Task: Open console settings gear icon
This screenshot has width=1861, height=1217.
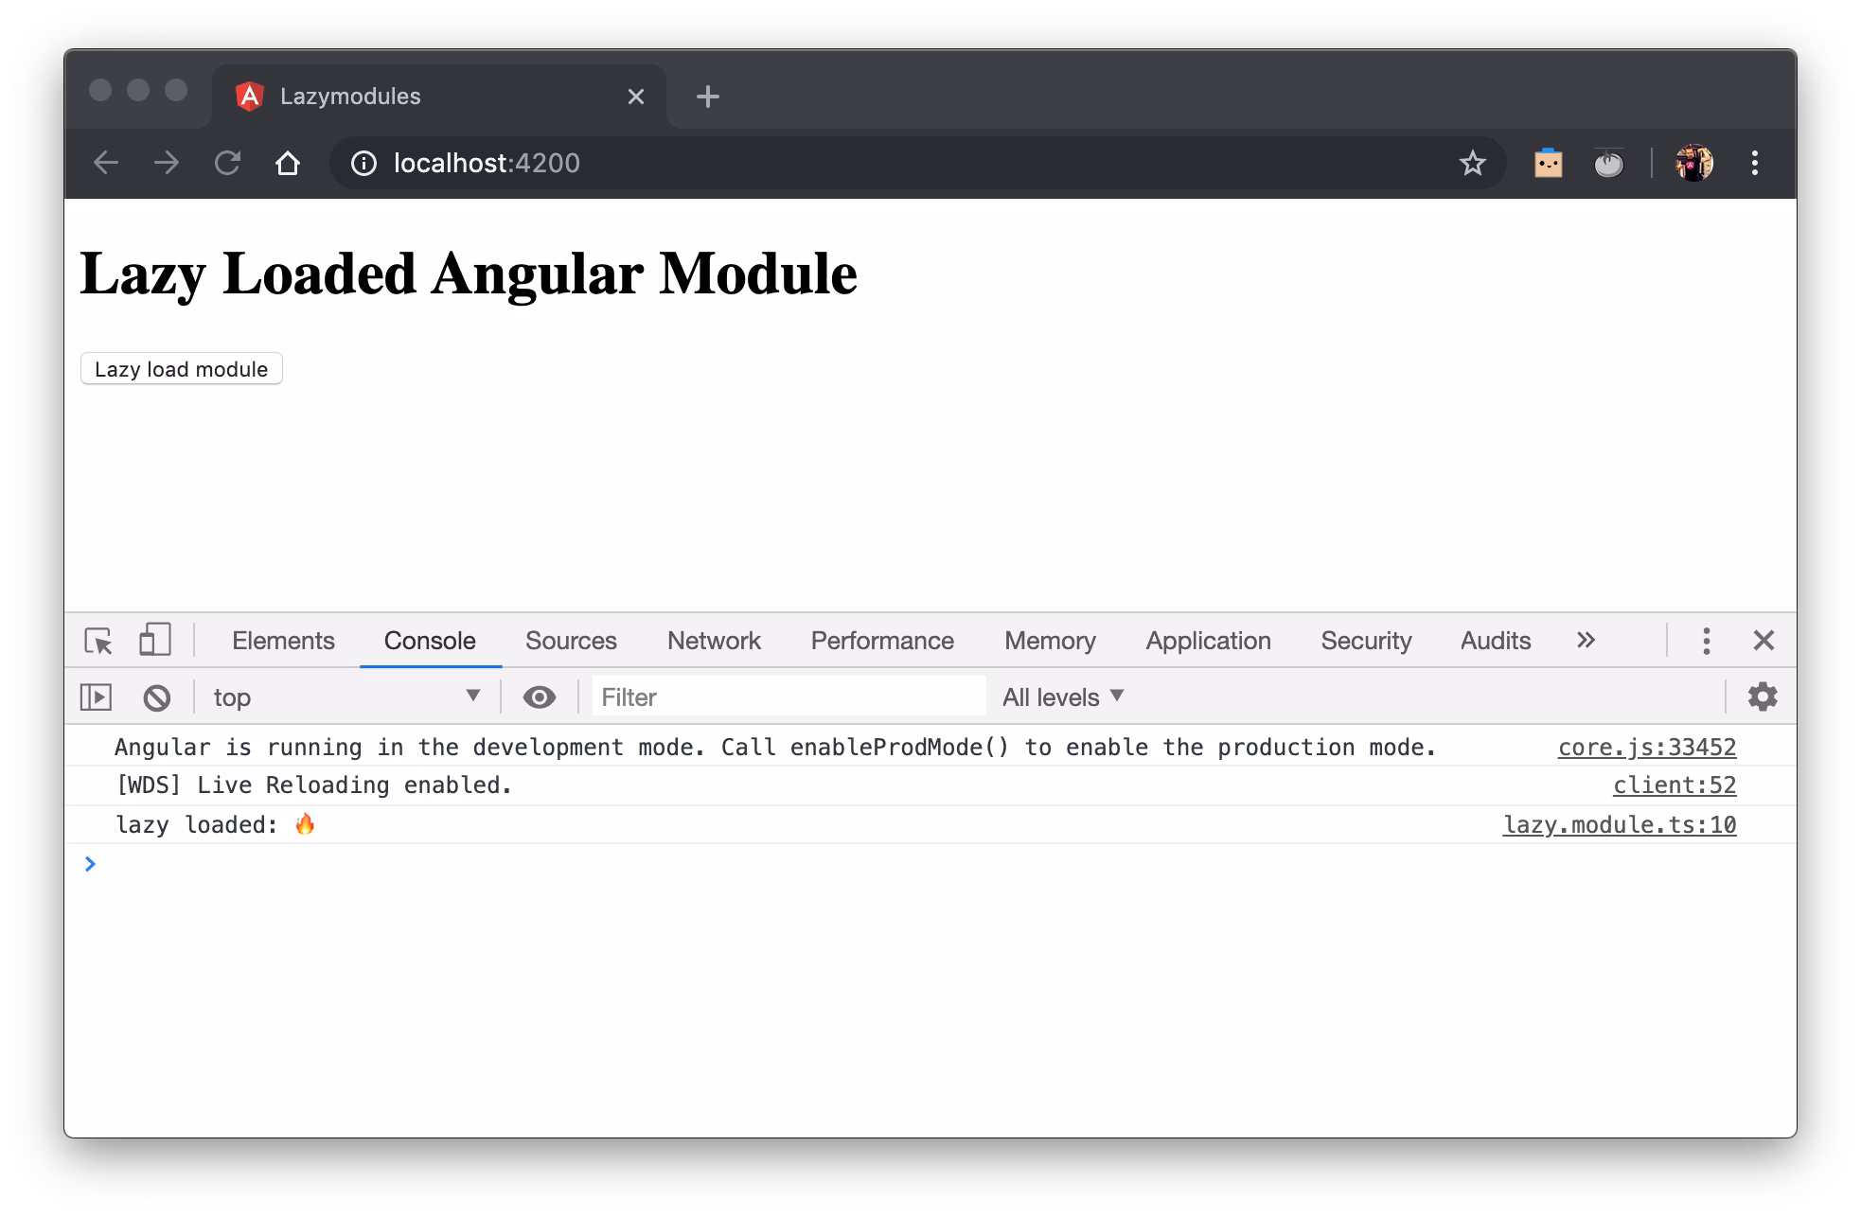Action: 1762,697
